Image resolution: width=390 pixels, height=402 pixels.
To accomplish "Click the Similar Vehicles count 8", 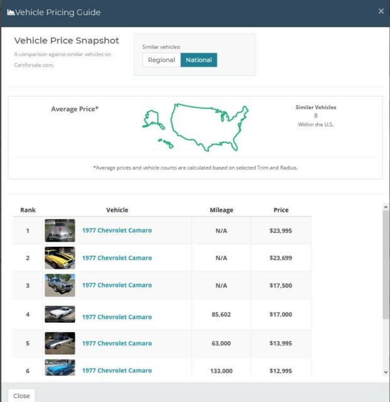I will [316, 116].
